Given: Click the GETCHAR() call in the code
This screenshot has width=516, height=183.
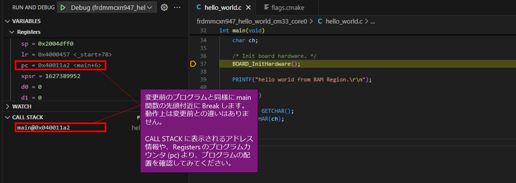Looking at the screenshot, I should [x=277, y=111].
